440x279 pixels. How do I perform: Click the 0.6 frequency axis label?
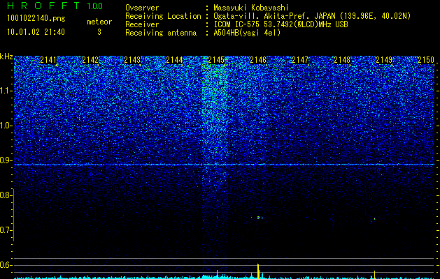6,265
